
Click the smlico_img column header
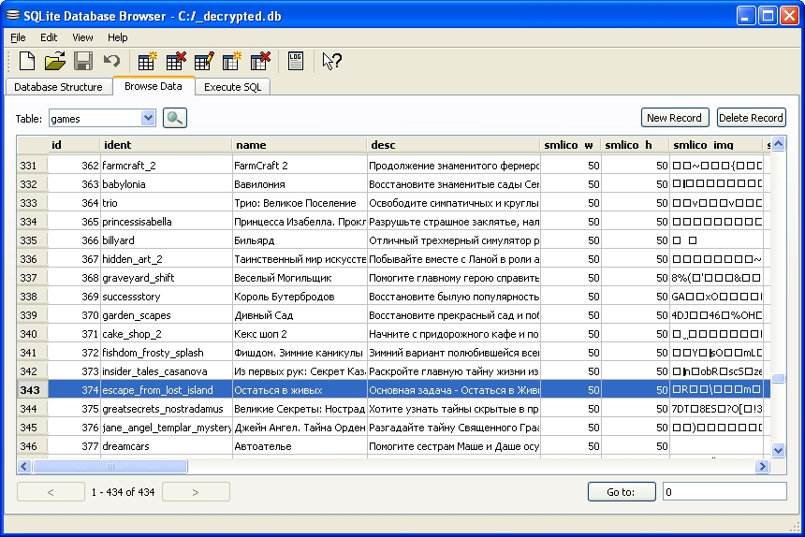[716, 145]
